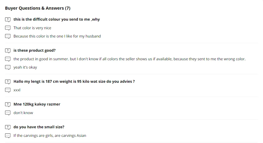Open question "do you have the small size?"
This screenshot has width=263, height=143.
click(39, 127)
